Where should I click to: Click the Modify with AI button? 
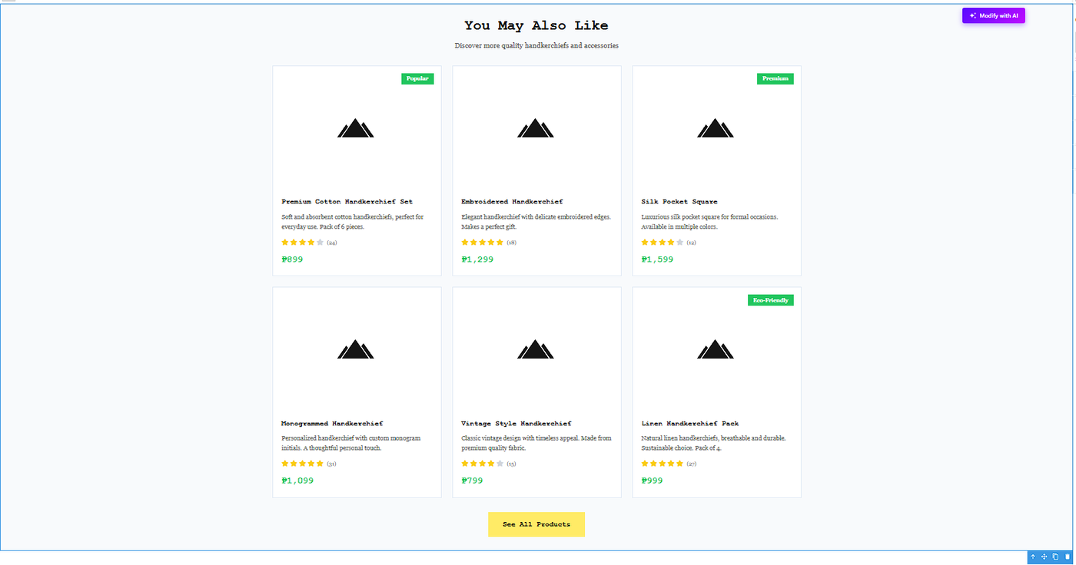993,15
